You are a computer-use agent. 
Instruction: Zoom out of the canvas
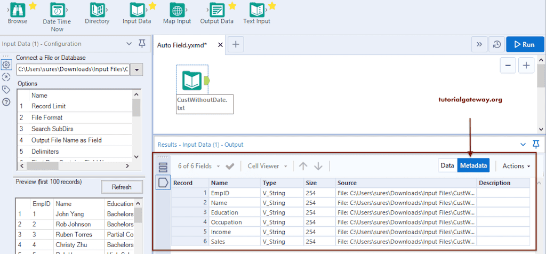pos(508,65)
